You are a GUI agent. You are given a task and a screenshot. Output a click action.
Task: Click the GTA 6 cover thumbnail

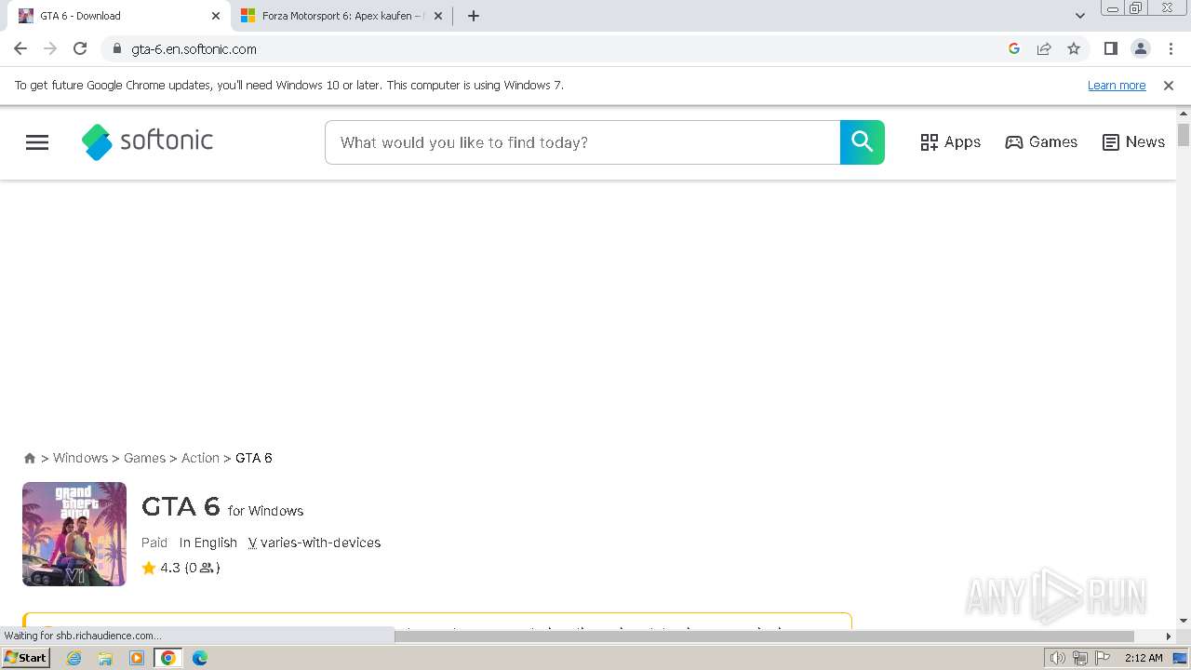coord(74,534)
